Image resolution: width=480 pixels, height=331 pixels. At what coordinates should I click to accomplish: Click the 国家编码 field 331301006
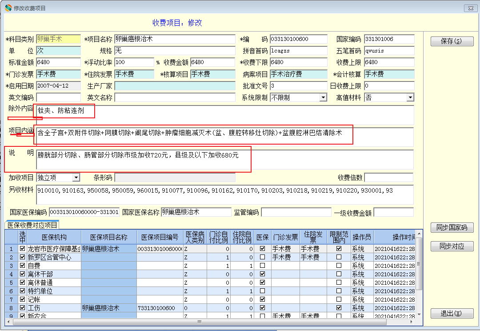pos(389,39)
